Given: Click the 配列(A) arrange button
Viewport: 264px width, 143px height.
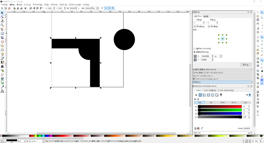Looking at the screenshot, I should point(246,65).
